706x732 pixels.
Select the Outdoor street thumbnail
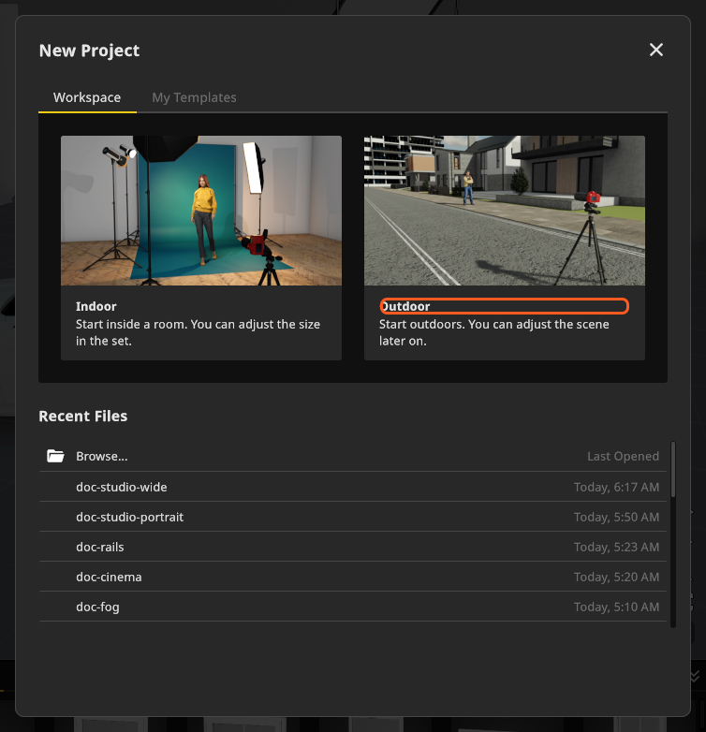click(x=505, y=211)
